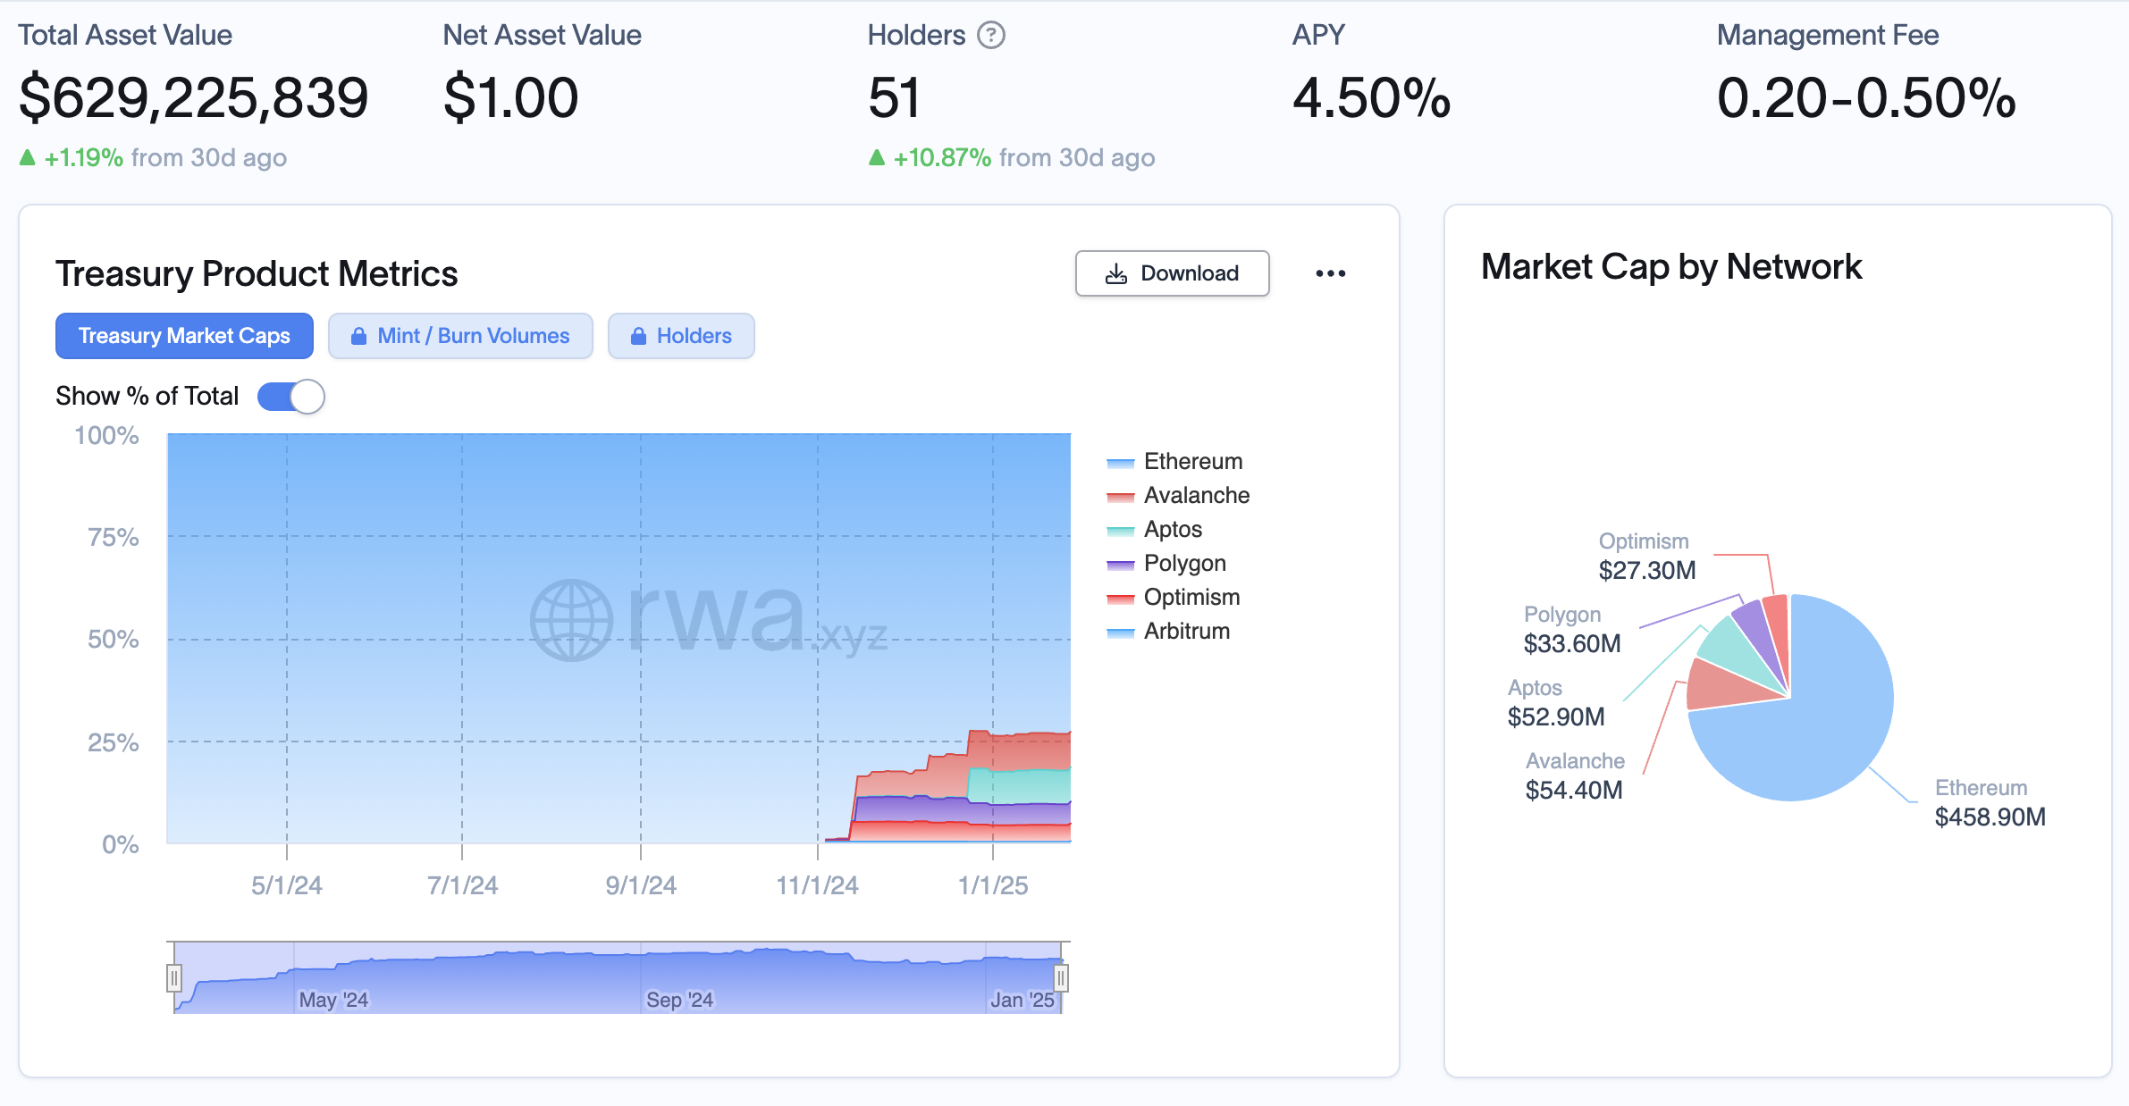The width and height of the screenshot is (2129, 1106).
Task: Click the download icon in Download button
Action: point(1115,273)
